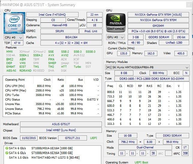Click the 3 GB video memory field
The image size is (193, 164).
(x=135, y=37)
